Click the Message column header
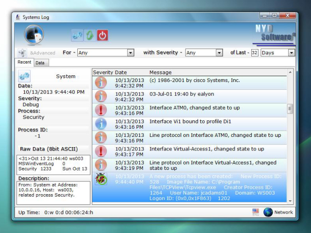 160,72
